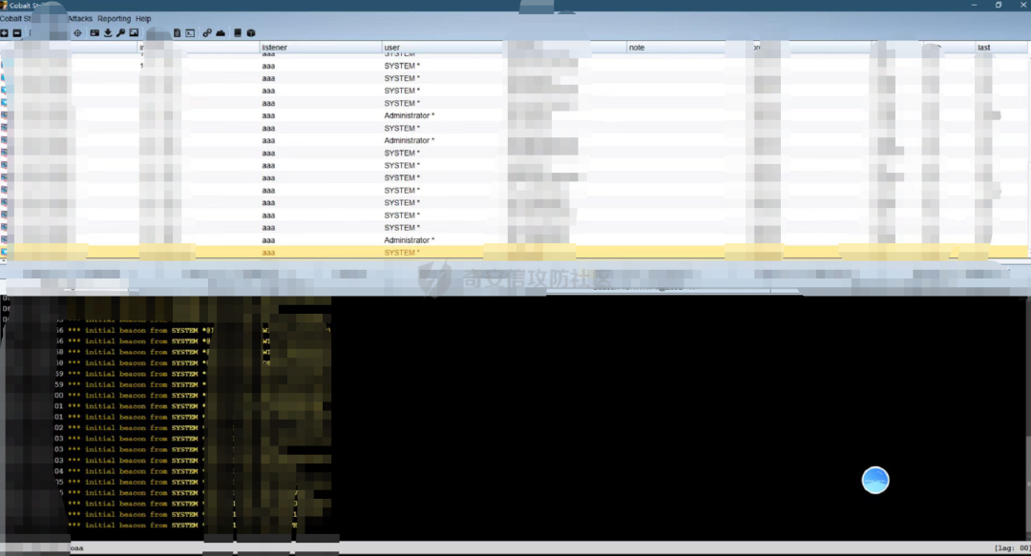Click the About cube icon
This screenshot has width=1031, height=556.
point(250,32)
